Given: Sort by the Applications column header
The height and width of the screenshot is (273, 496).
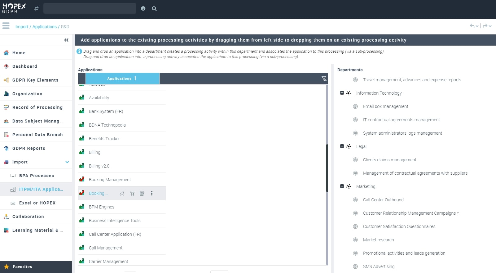Looking at the screenshot, I should tap(119, 78).
